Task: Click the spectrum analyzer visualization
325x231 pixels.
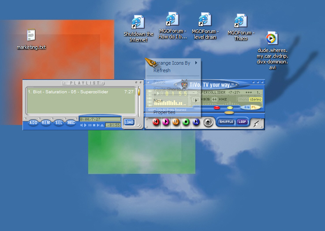Action: (170, 102)
